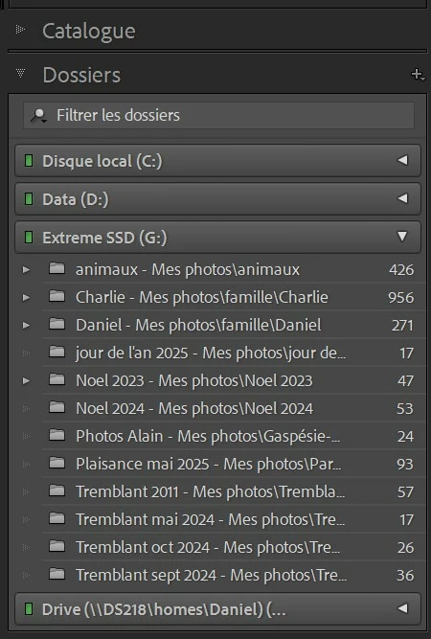Expand the Drive (\\DS218\homes\Daniel) volume arrow
This screenshot has width=431, height=639.
402,608
